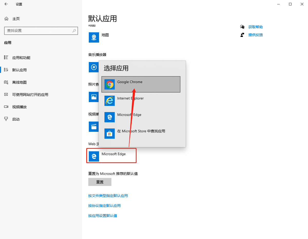Click the 查找设置 search field
The width and height of the screenshot is (308, 239).
(41, 31)
